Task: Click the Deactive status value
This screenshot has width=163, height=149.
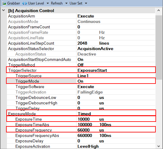Action: (x=87, y=54)
